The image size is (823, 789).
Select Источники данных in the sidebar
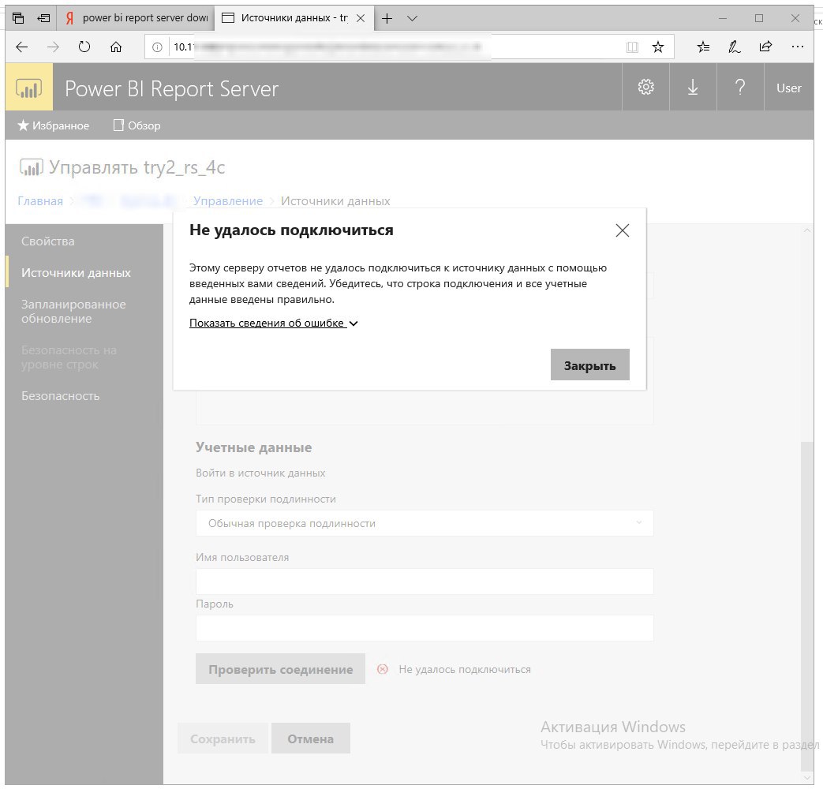coord(76,273)
